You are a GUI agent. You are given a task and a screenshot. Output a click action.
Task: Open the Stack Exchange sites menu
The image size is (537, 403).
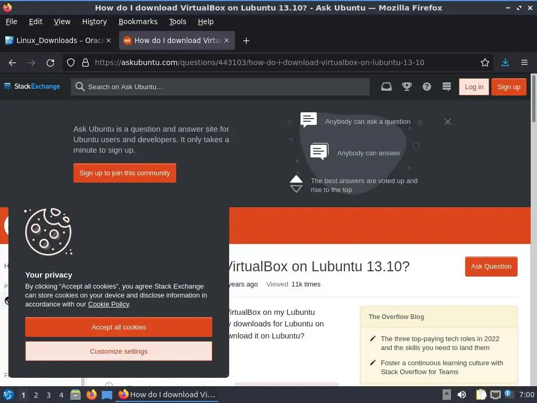click(x=32, y=87)
